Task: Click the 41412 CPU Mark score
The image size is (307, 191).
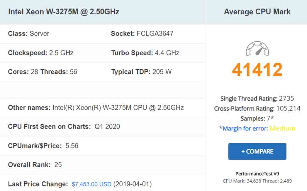Action: (x=257, y=70)
